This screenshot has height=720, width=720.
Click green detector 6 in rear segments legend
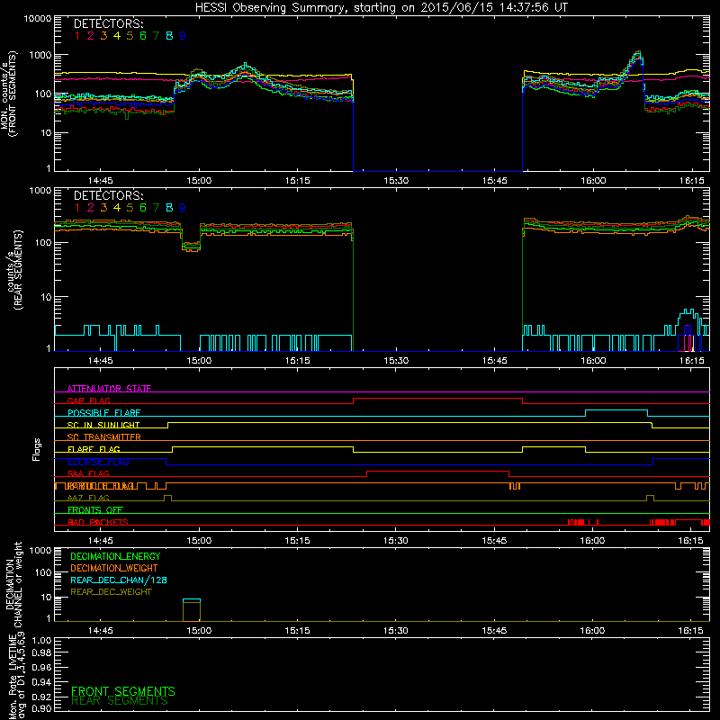[x=143, y=208]
